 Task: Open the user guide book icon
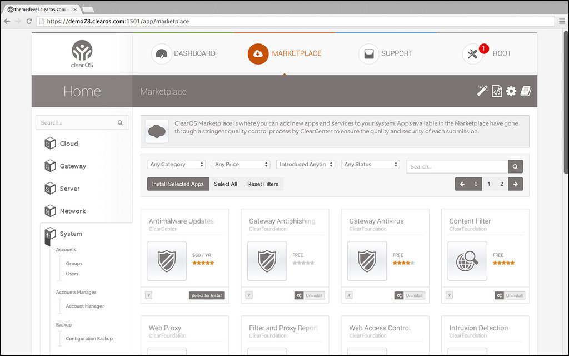click(x=526, y=91)
